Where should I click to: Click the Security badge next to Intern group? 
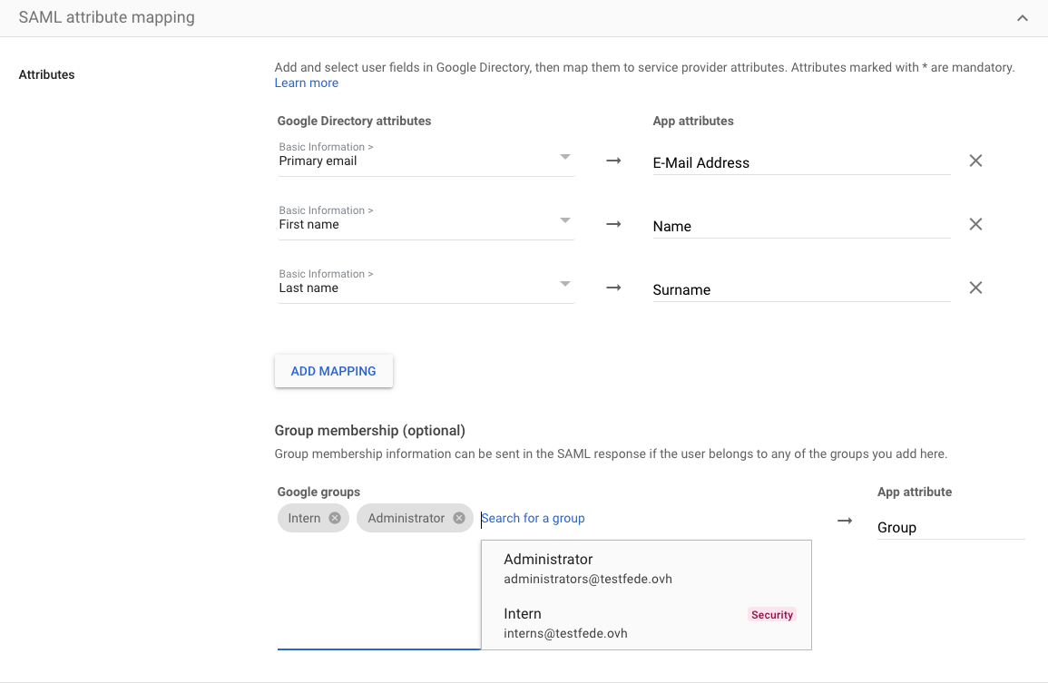click(771, 614)
